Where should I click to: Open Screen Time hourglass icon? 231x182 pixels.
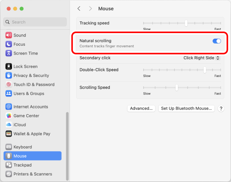pyautogui.click(x=9, y=53)
